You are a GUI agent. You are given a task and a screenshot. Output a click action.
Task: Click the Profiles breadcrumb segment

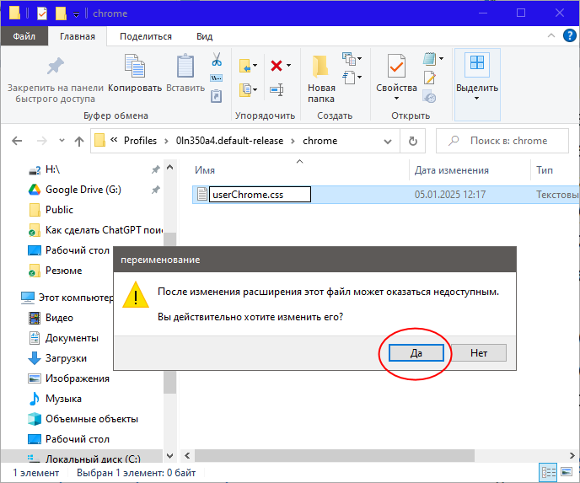click(140, 141)
